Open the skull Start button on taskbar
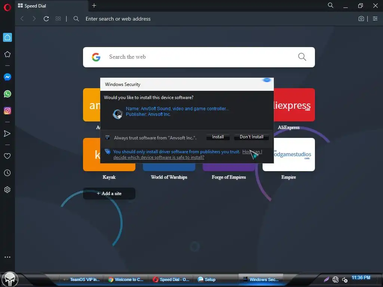The width and height of the screenshot is (383, 287). (x=10, y=280)
